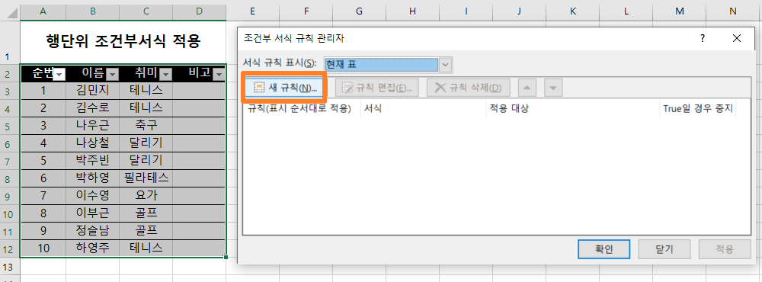This screenshot has height=282, width=762.
Task: Click the 순번 cell with value 10
Action: 43,248
